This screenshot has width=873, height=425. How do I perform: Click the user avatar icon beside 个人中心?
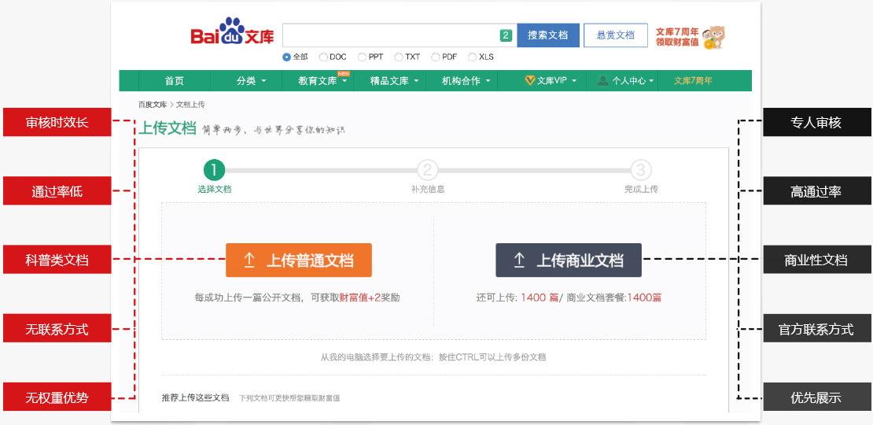tap(602, 80)
